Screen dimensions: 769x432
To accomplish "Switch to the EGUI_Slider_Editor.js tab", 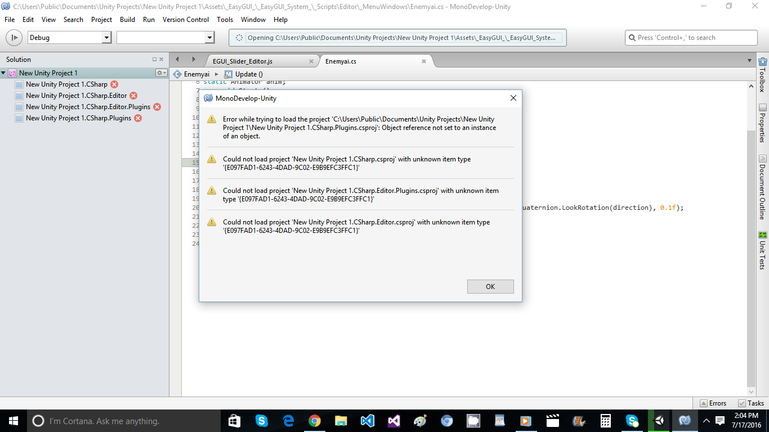I will pos(243,61).
